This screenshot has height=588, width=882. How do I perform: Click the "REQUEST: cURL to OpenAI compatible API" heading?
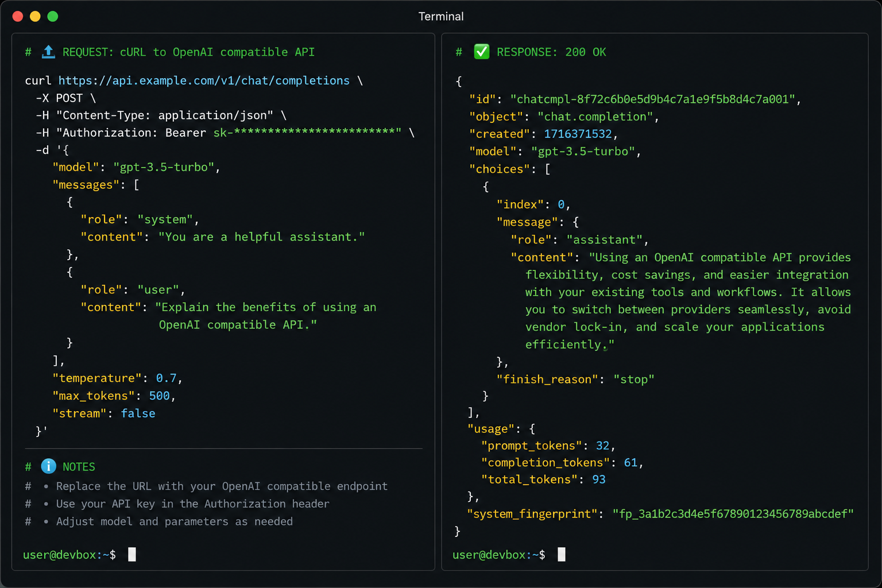click(188, 52)
